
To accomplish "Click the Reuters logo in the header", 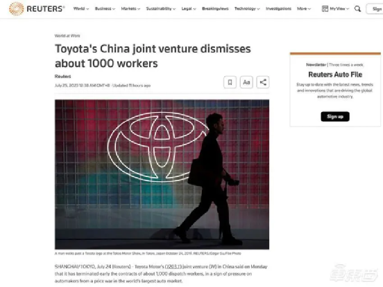I will 37,9.
